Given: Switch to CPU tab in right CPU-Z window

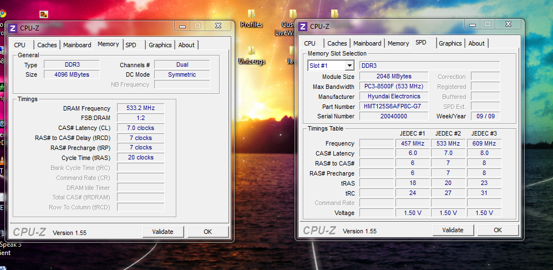Looking at the screenshot, I should click(310, 43).
